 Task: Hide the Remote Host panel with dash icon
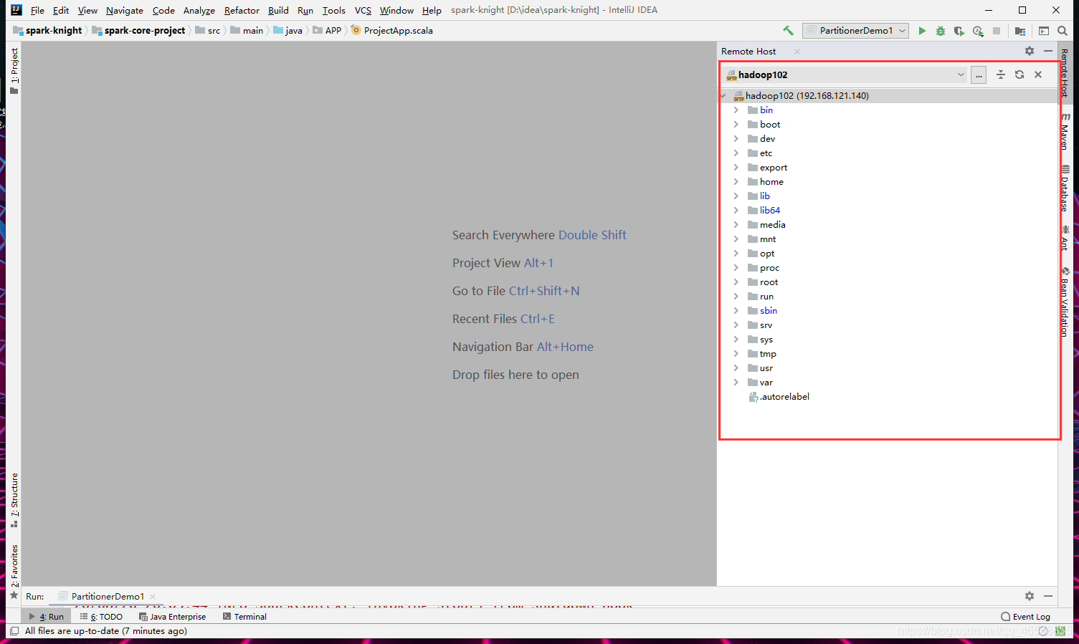click(1048, 51)
